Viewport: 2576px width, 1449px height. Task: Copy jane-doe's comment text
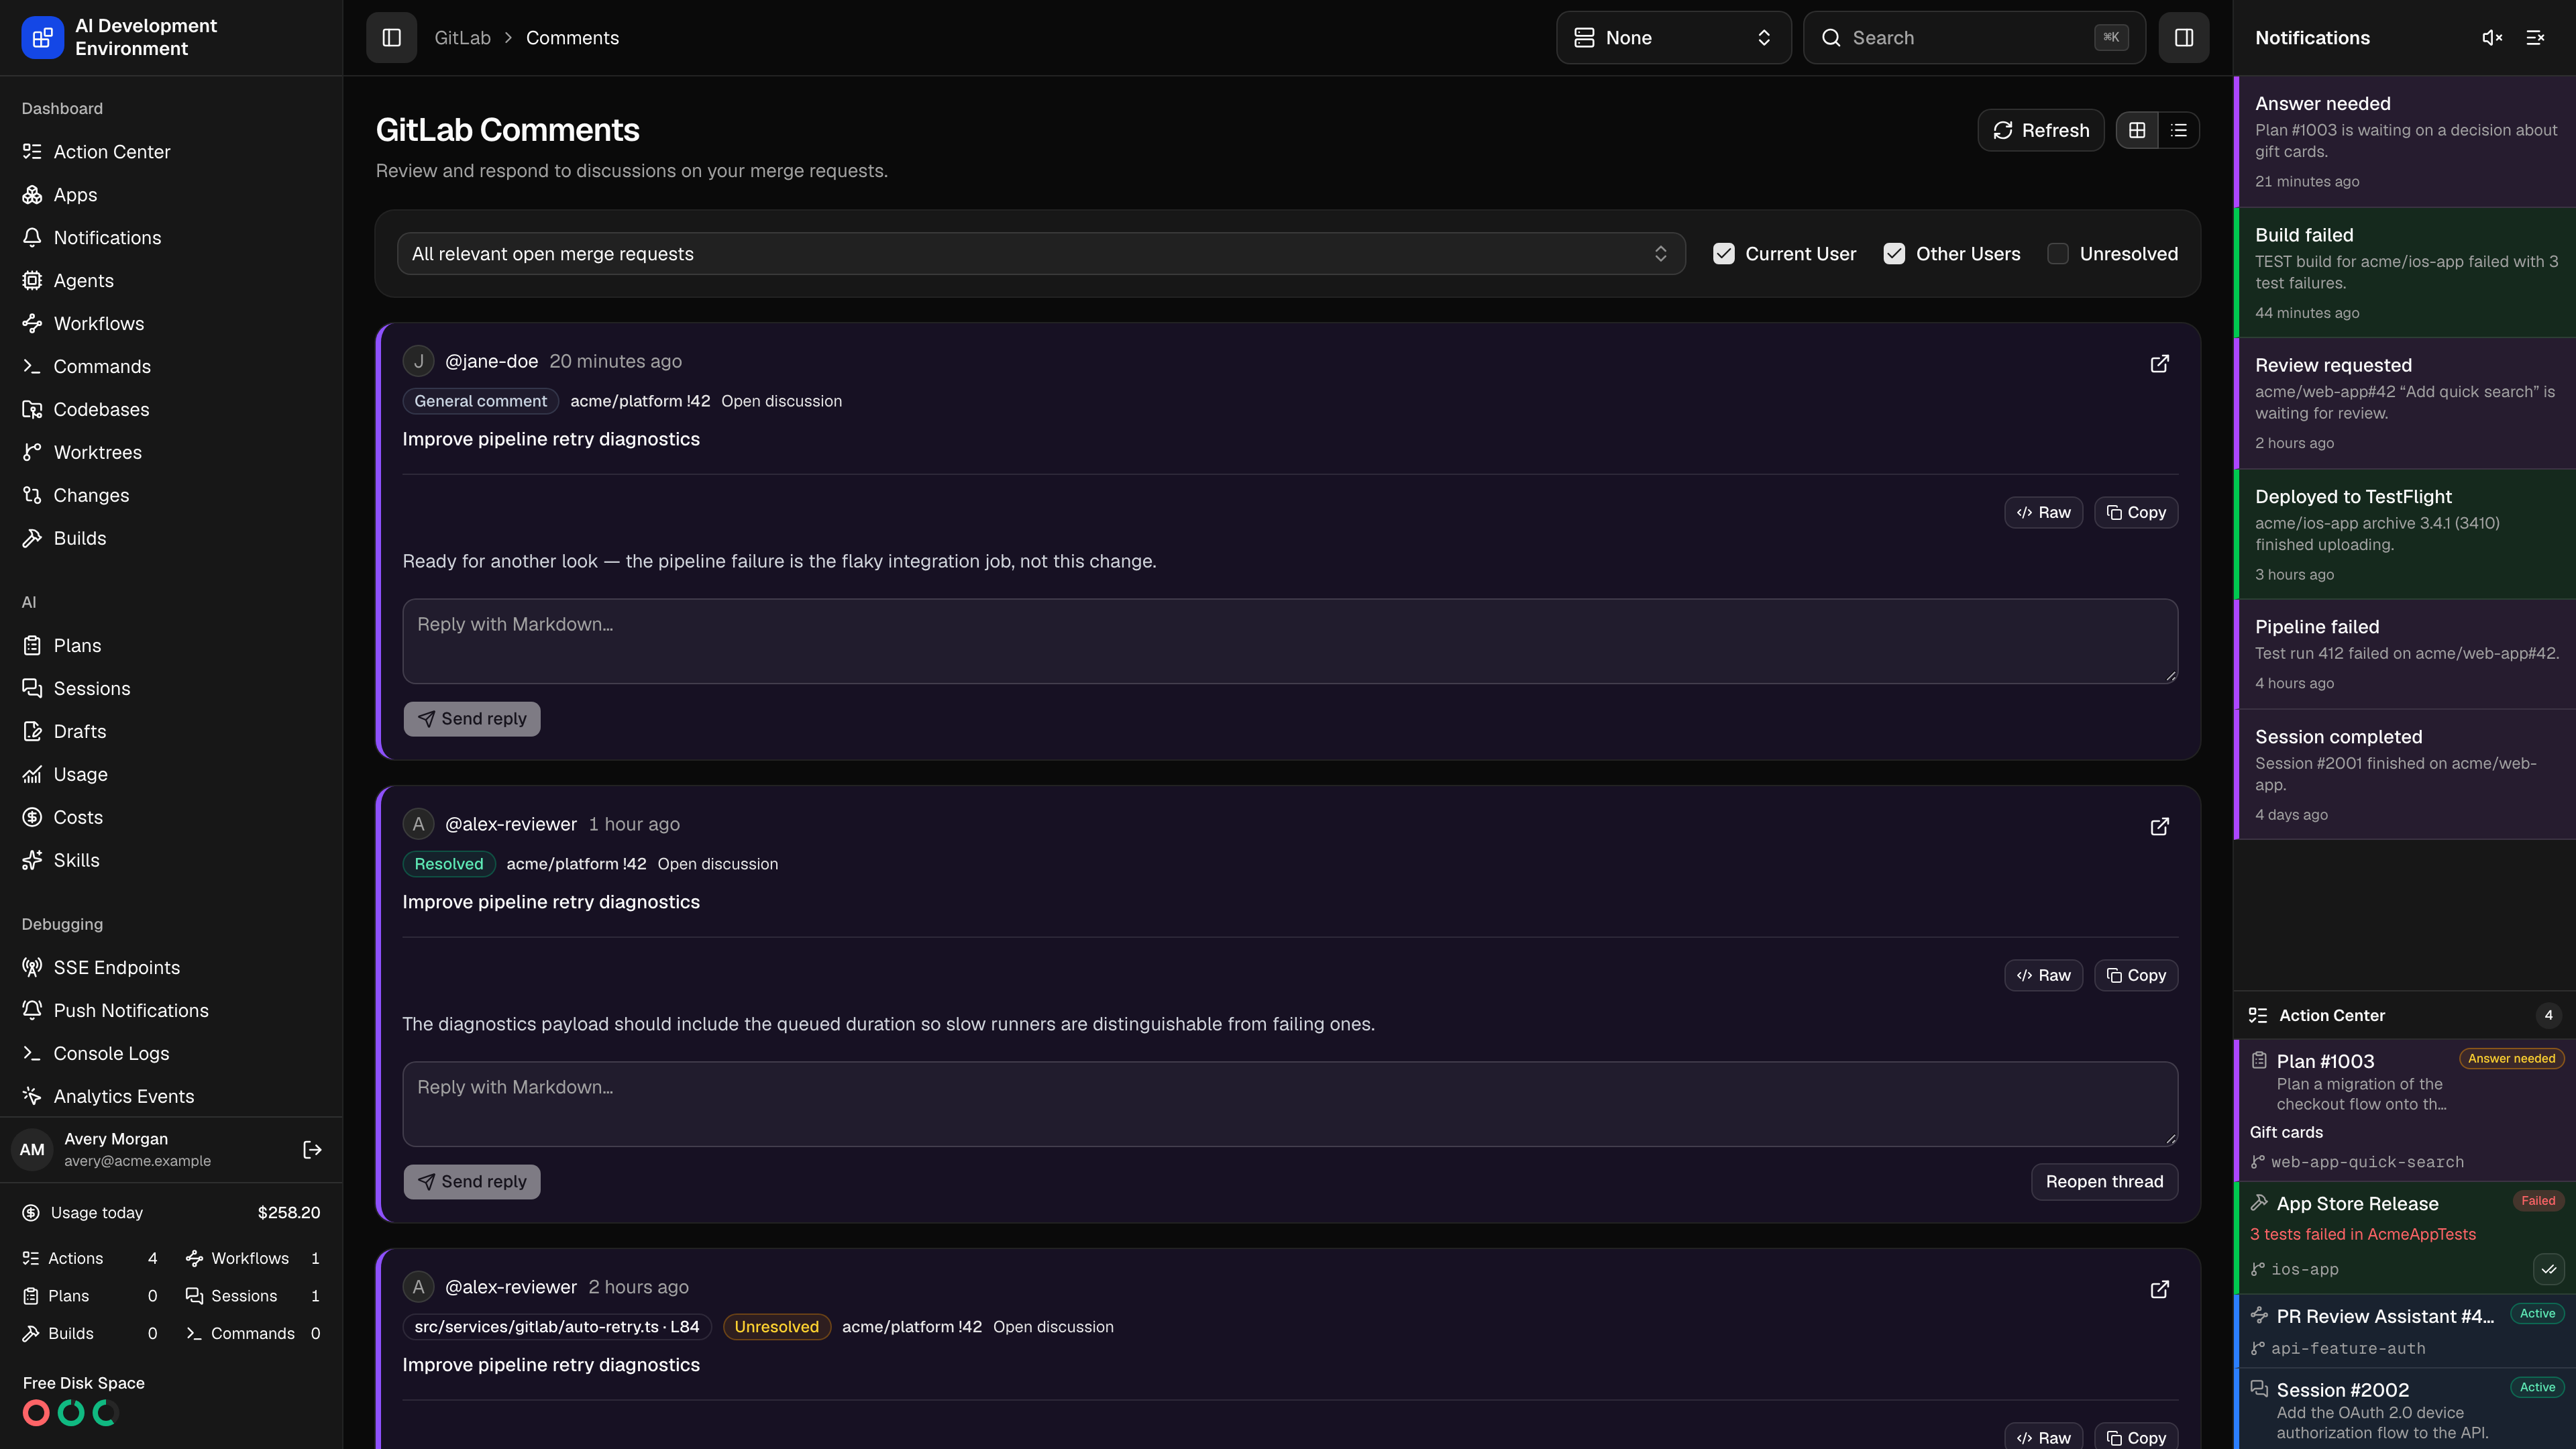[x=2136, y=512]
